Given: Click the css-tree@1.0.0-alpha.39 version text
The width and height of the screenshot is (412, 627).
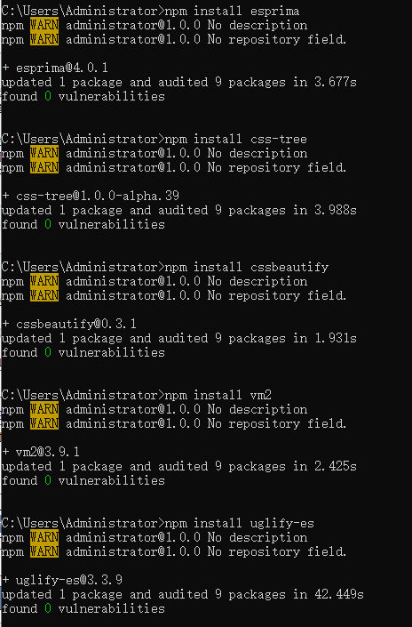Looking at the screenshot, I should [x=98, y=196].
